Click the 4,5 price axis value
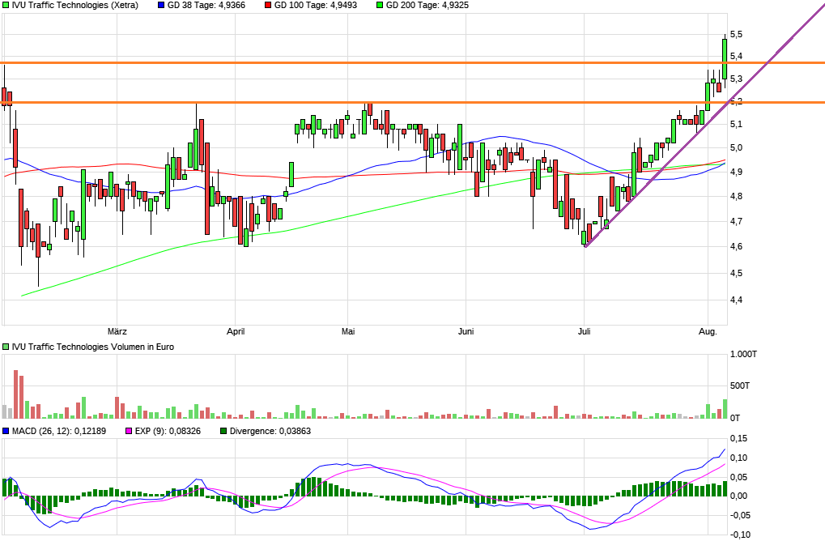Image resolution: width=825 pixels, height=541 pixels. tap(737, 273)
